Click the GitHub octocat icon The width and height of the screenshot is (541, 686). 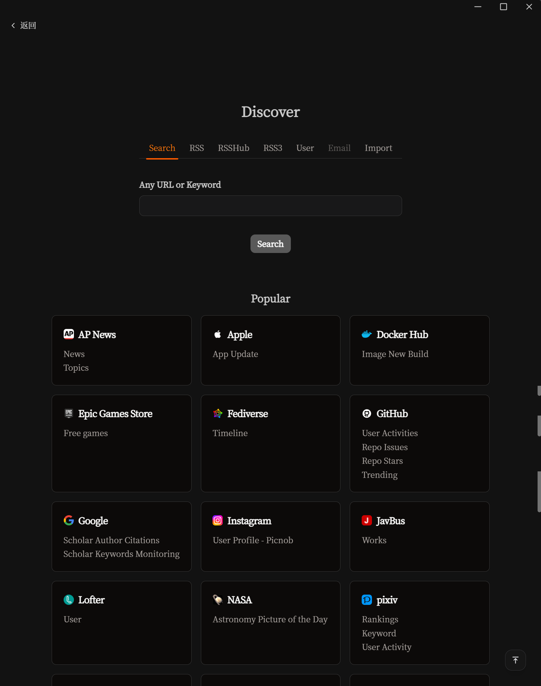[x=367, y=414]
